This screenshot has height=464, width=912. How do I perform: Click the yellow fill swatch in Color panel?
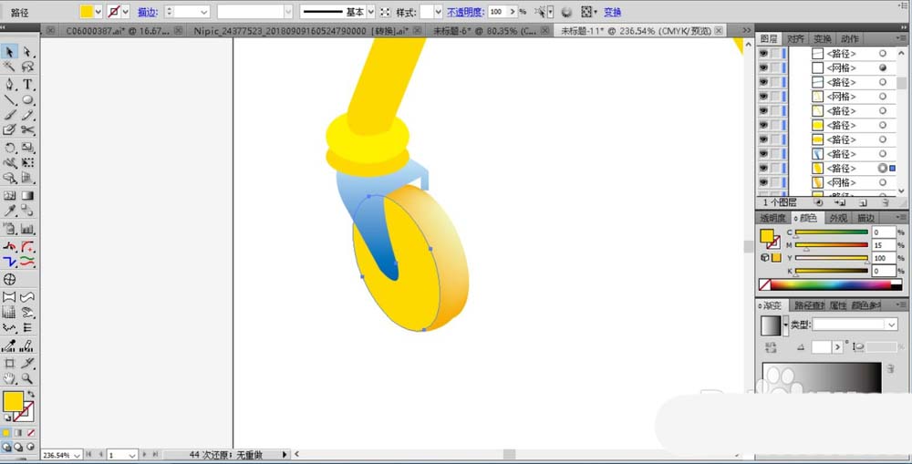click(767, 235)
